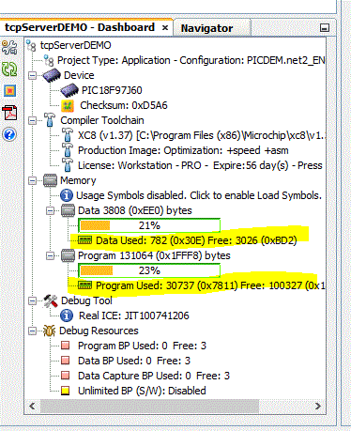
Task: Click the Compiler Toolchain hammer icon
Action: point(50,120)
